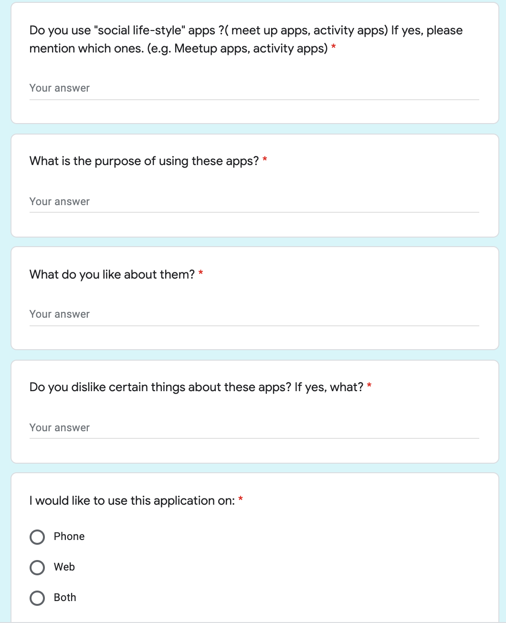Viewport: 506px width, 623px height.
Task: Click the "What is the purpose" question text
Action: point(144,161)
